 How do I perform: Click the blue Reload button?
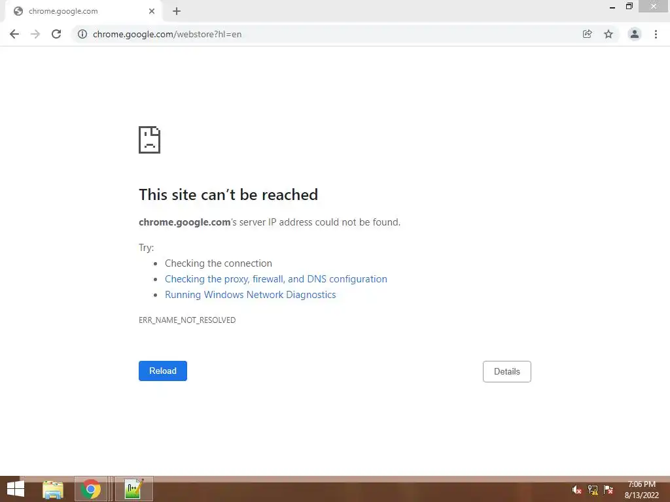coord(163,371)
